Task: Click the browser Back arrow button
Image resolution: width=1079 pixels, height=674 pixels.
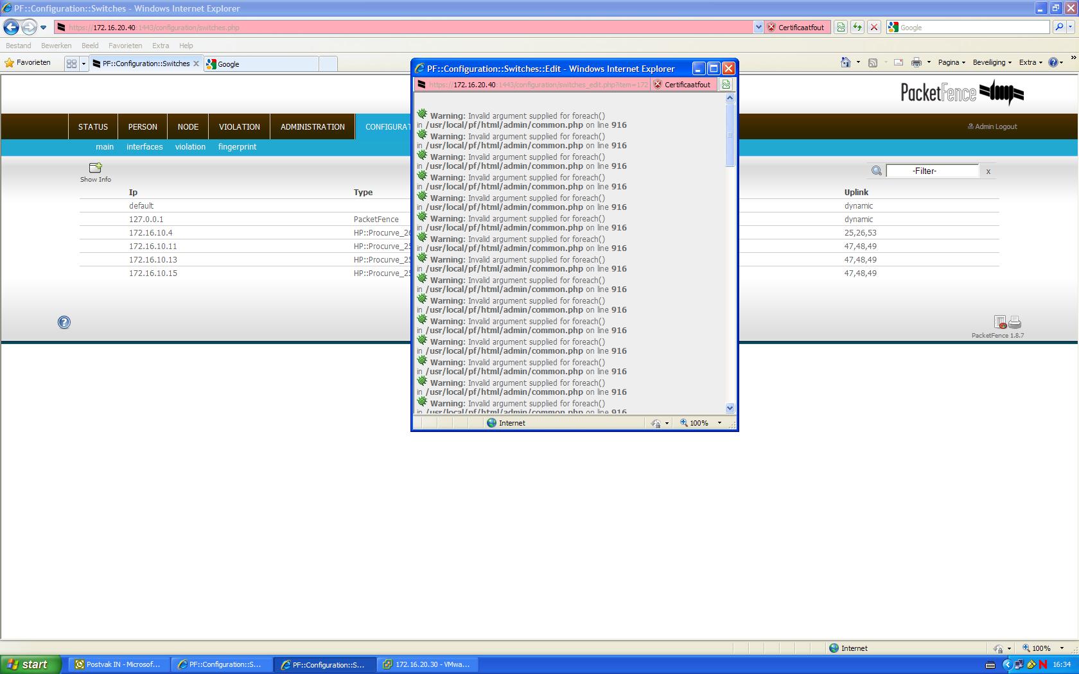Action: [x=11, y=28]
